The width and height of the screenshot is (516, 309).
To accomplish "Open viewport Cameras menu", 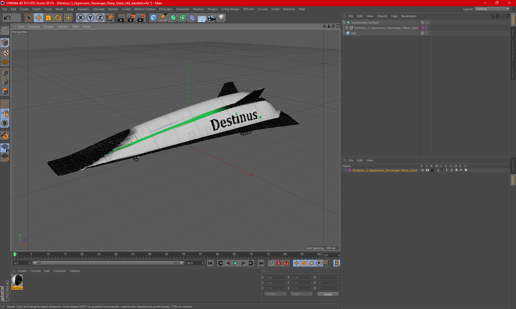I will [x=34, y=27].
